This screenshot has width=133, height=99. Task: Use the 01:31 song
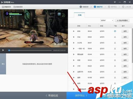(x=125, y=72)
